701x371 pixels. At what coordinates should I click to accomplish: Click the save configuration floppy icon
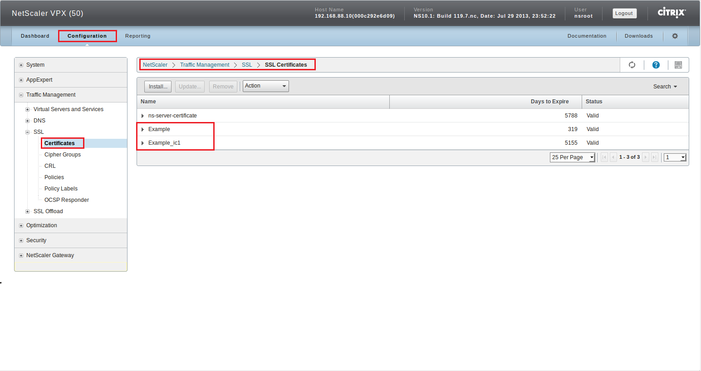[678, 65]
